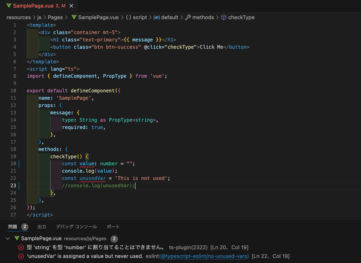Open the 'default' breadcrumb segment
This screenshot has height=263, width=361.
tap(170, 17)
